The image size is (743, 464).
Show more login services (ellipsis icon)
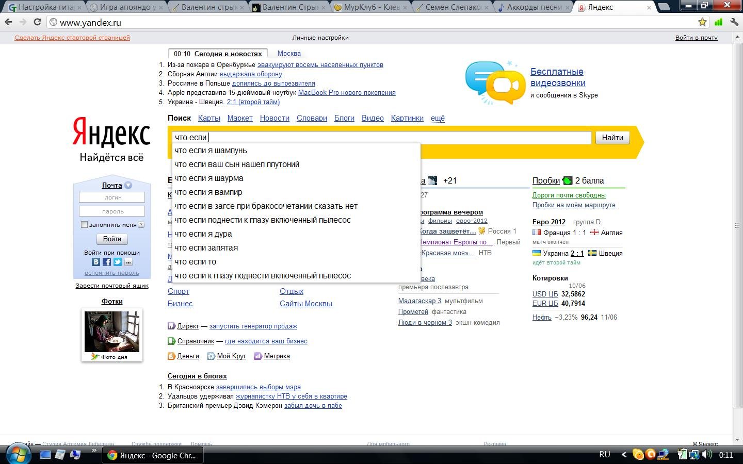pyautogui.click(x=128, y=262)
